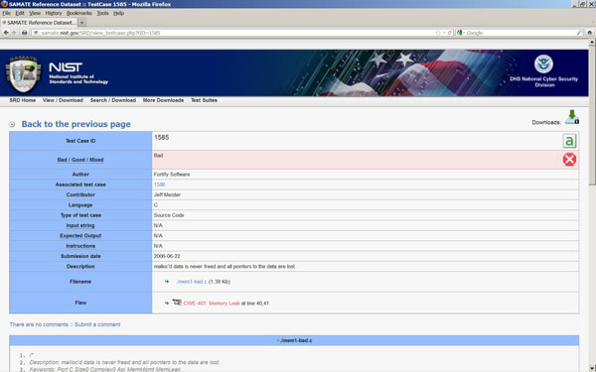Click the ./mem1-bad.c source code header

click(x=294, y=340)
